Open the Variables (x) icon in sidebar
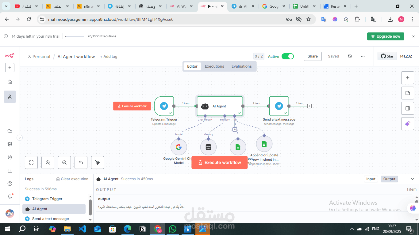The width and height of the screenshot is (419, 235). coord(10,157)
